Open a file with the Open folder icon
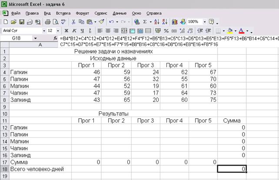Viewport: 279px width, 180px height. (13, 21)
